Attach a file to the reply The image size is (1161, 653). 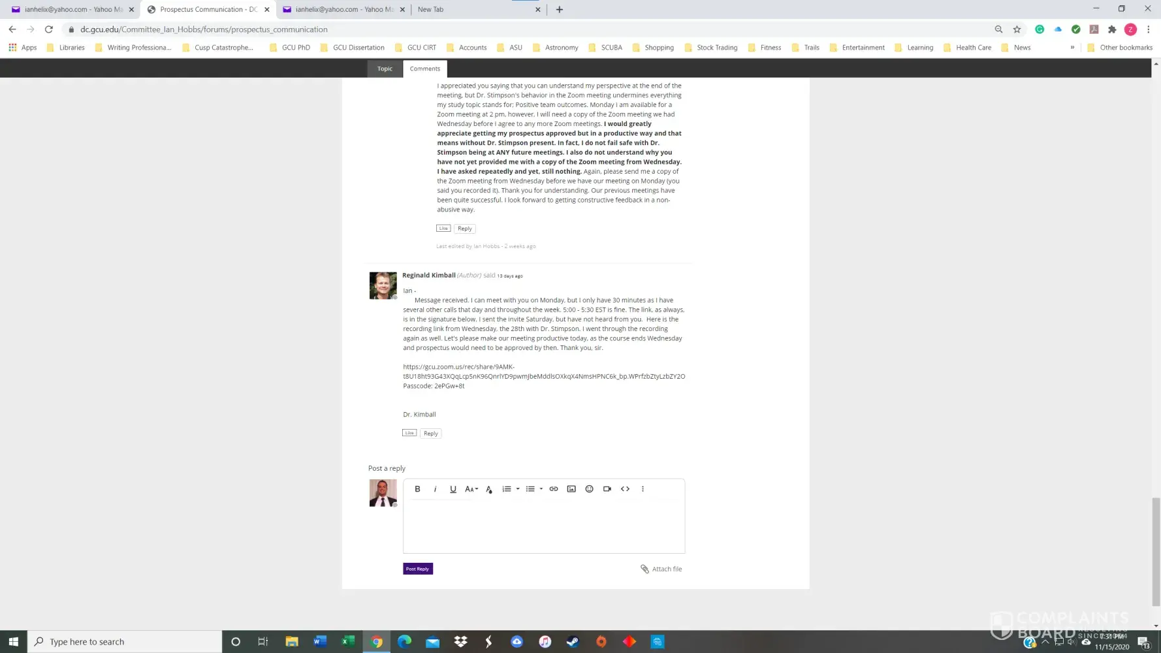point(661,569)
